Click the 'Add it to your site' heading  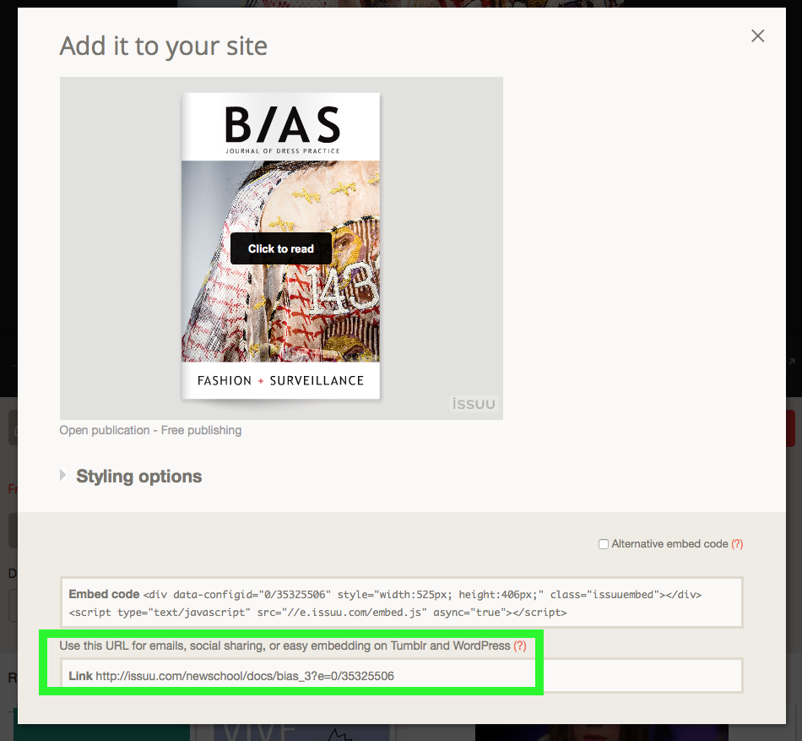[163, 46]
